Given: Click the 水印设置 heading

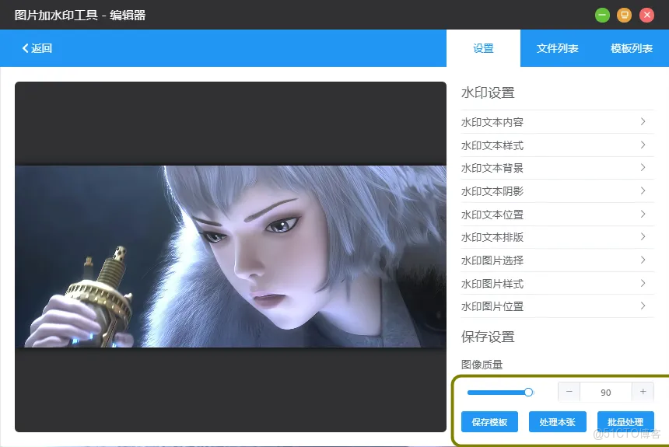Looking at the screenshot, I should (x=488, y=93).
